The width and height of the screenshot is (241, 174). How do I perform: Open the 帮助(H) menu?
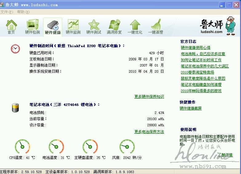pos(23,12)
